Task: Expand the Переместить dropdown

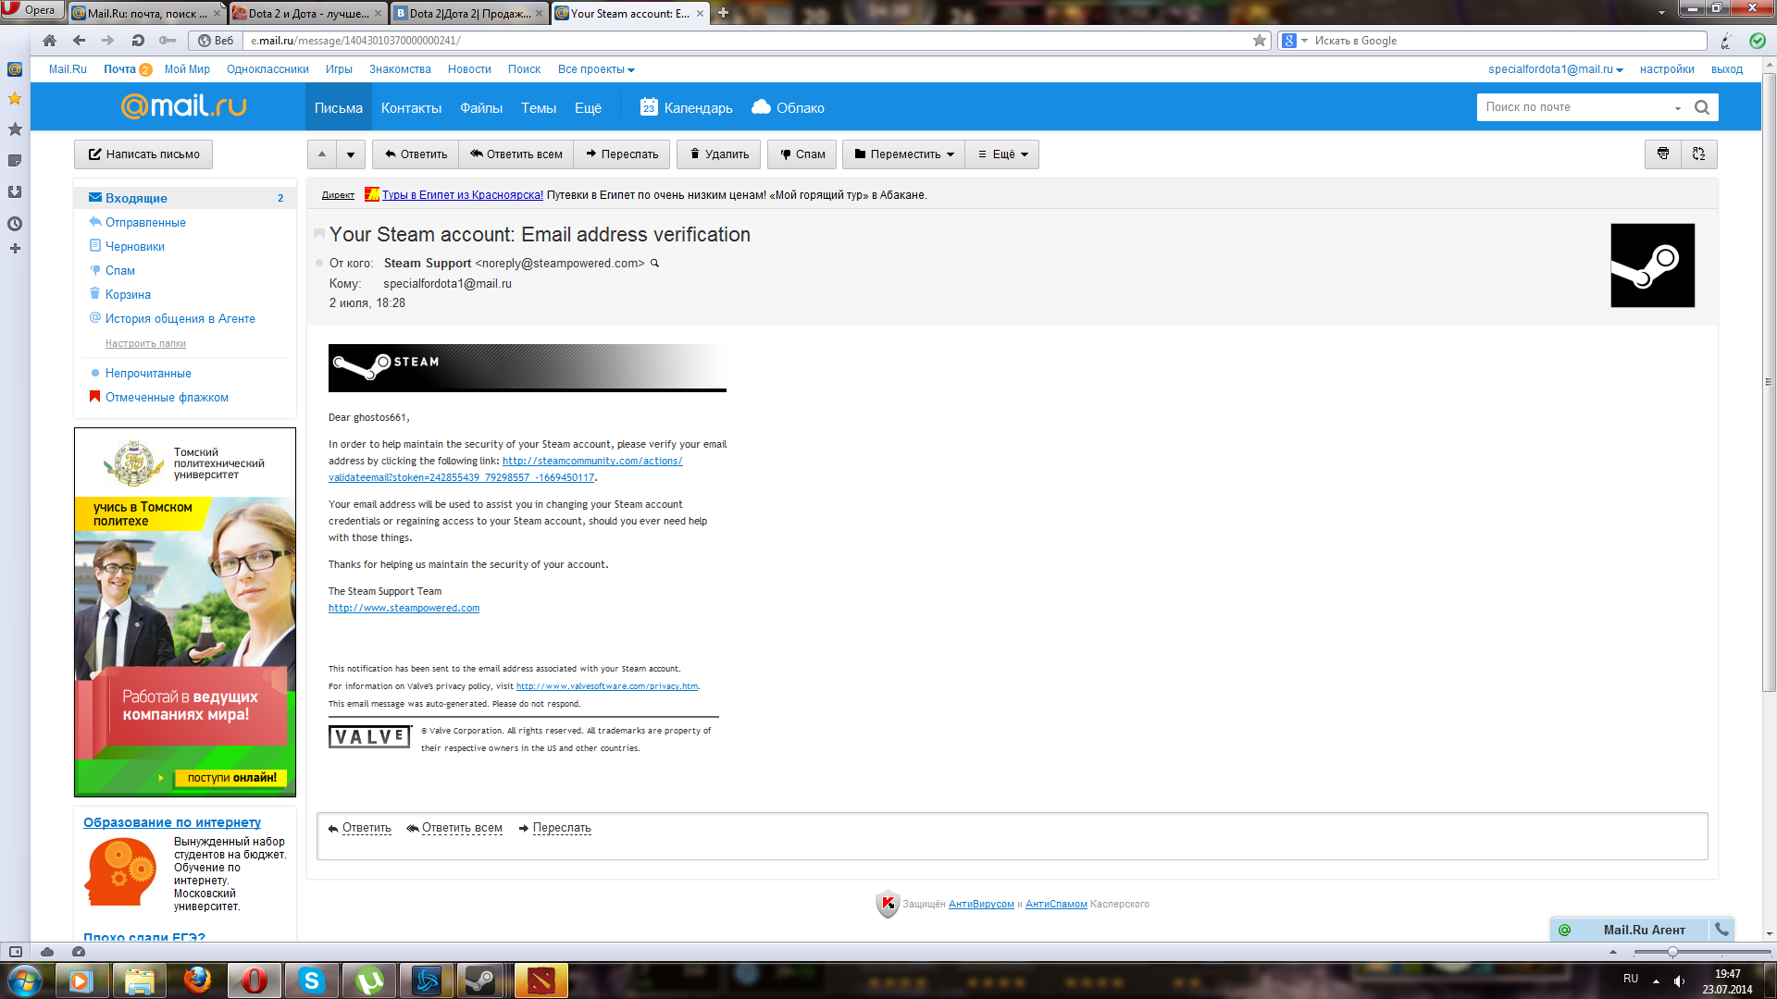Action: [903, 154]
